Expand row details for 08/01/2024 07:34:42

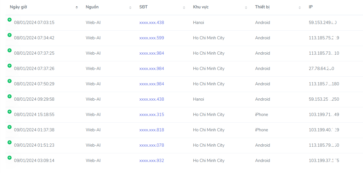coord(9,35)
